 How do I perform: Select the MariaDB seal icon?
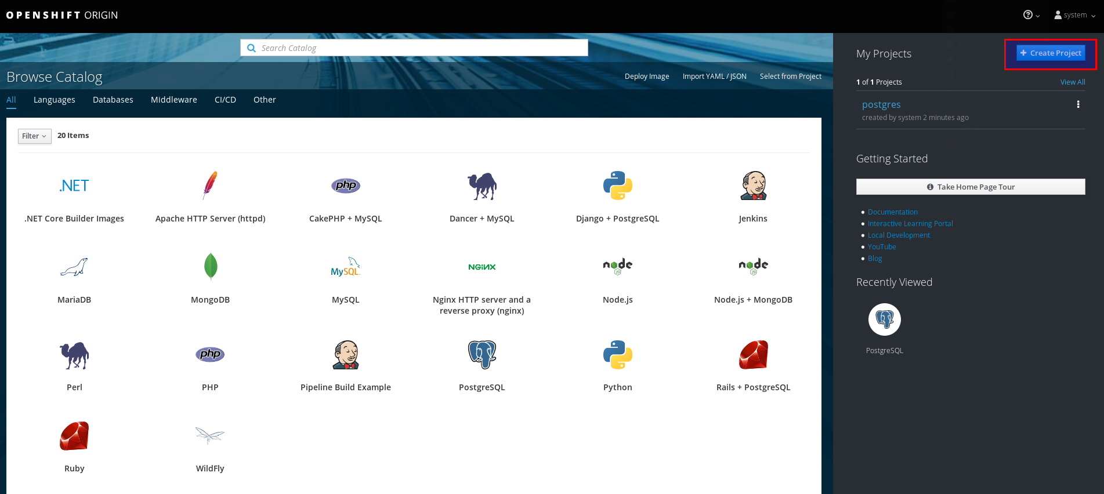coord(74,267)
